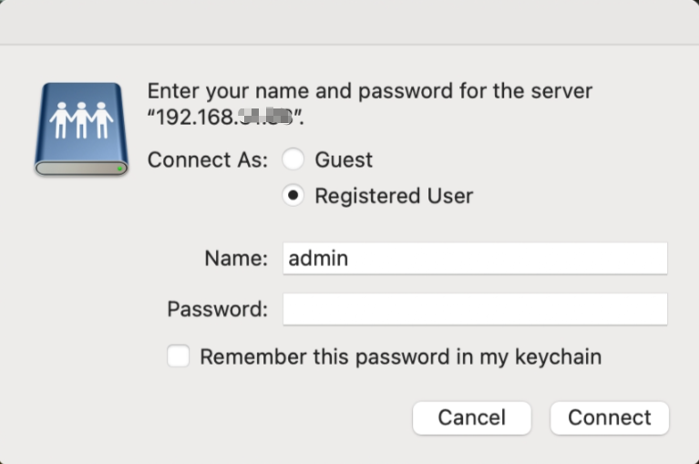The image size is (699, 464).
Task: Focus the empty Password input field
Action: 475,309
